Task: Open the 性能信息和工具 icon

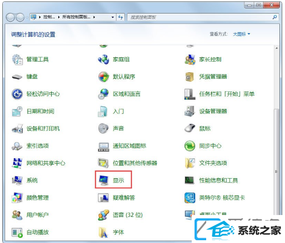Action: click(x=190, y=181)
